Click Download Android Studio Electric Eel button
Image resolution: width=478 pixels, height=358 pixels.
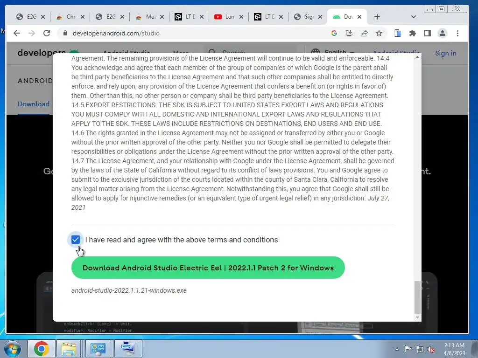[208, 268]
